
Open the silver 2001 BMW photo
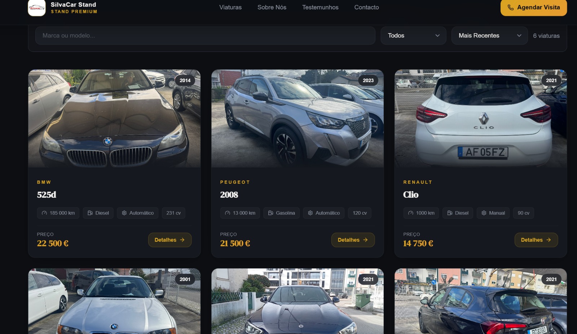coord(114,303)
